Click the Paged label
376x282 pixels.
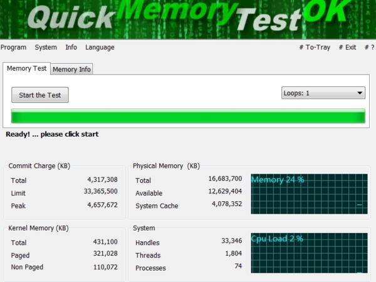[x=20, y=256]
